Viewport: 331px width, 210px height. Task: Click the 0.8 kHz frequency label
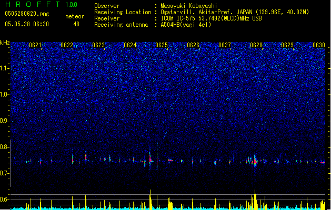pyautogui.click(x=4, y=147)
